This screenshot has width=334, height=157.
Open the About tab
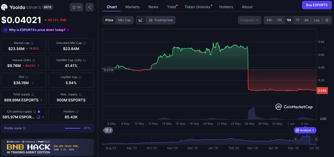pyautogui.click(x=247, y=7)
